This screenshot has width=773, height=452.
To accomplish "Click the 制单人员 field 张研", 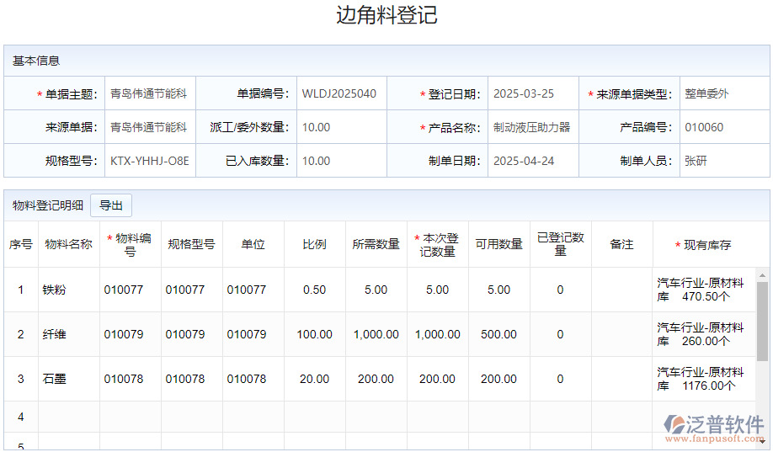I will pos(723,161).
